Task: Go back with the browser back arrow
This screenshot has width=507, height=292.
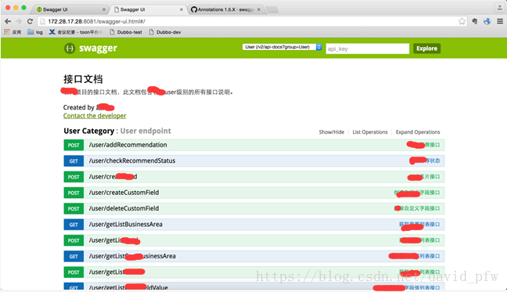Action: click(8, 21)
